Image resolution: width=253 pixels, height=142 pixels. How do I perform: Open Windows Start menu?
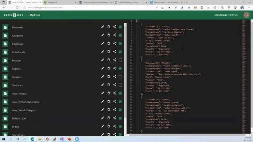point(4,139)
